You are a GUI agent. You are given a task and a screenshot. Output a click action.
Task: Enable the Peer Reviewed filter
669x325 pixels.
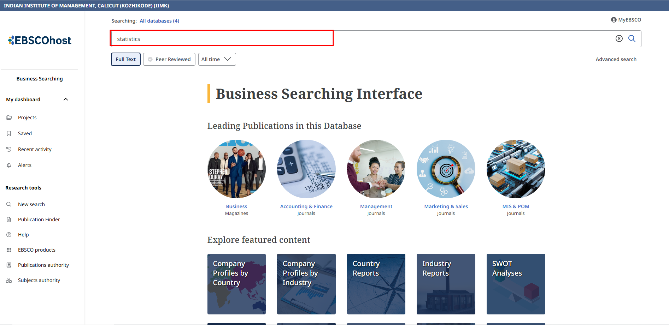[x=169, y=59]
